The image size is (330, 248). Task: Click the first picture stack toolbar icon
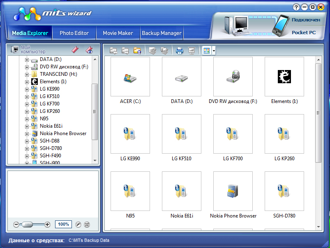point(152,51)
